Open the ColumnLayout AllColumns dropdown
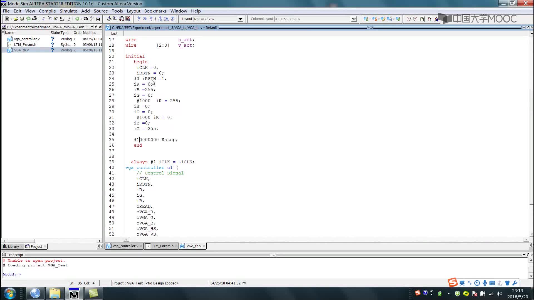 pyautogui.click(x=354, y=19)
